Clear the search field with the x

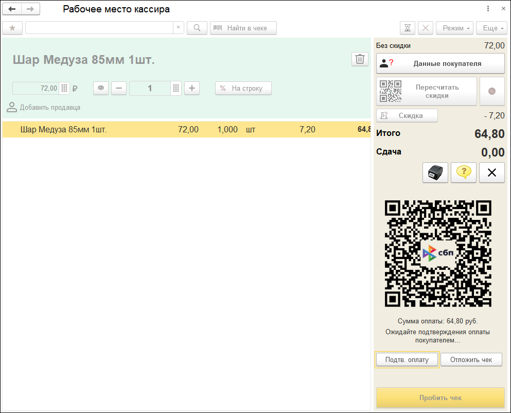[x=178, y=28]
